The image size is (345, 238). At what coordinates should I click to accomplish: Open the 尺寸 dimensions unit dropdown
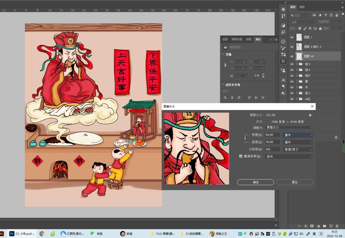(x=267, y=122)
